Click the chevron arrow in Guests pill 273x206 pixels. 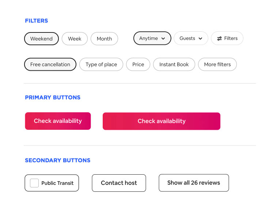point(200,39)
